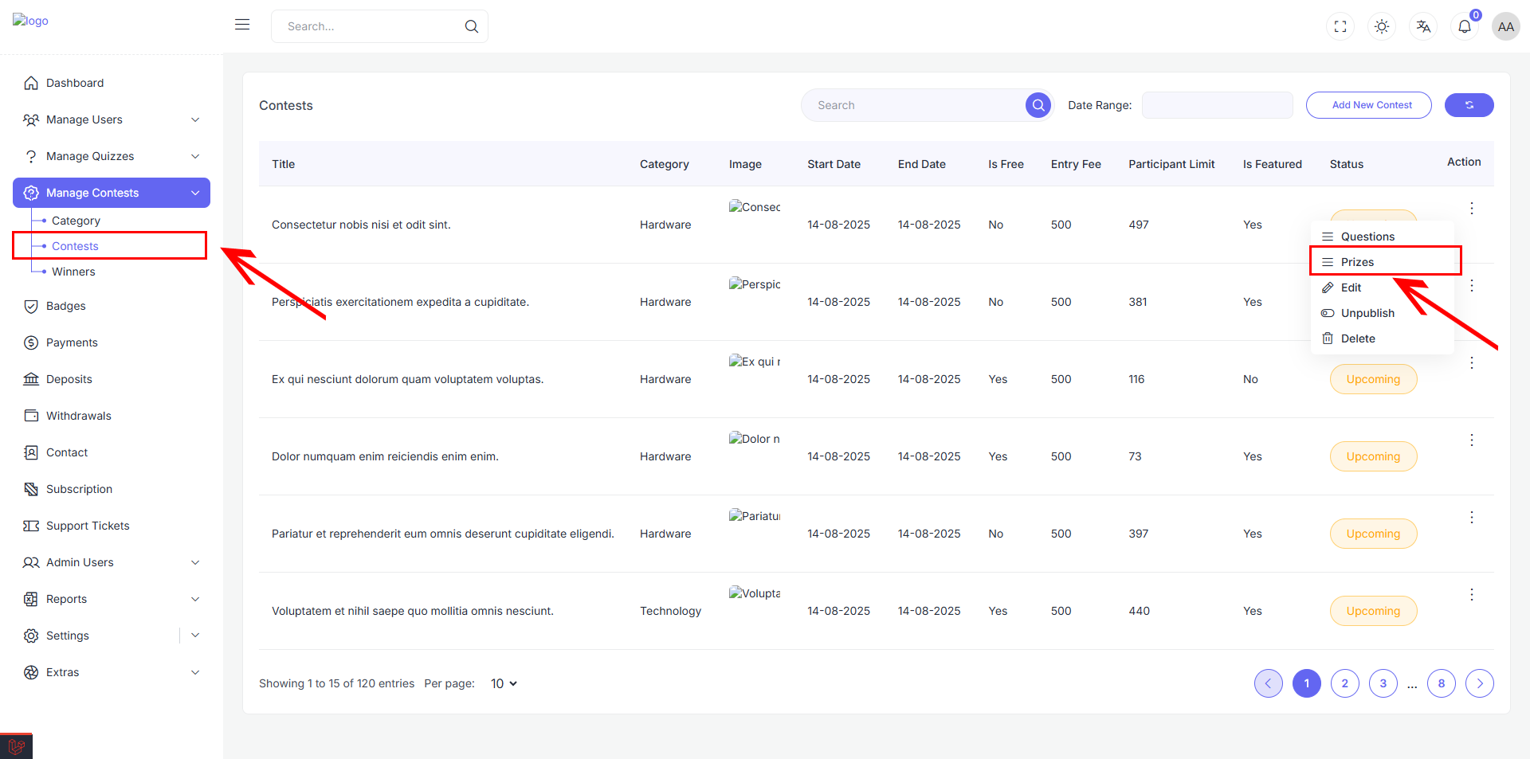Go to previous page arrow
Image resolution: width=1530 pixels, height=759 pixels.
(x=1268, y=683)
